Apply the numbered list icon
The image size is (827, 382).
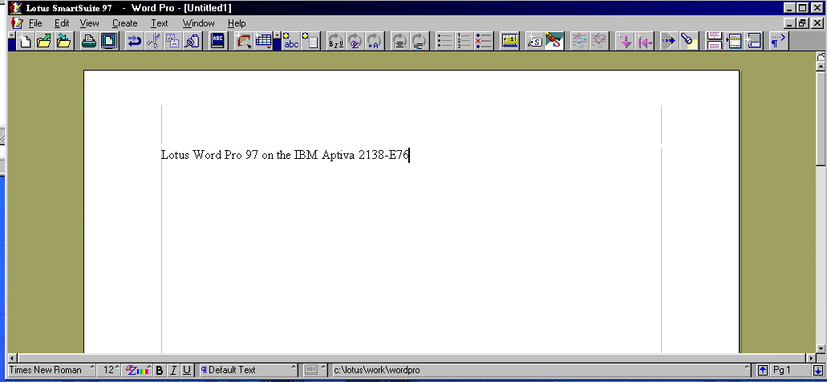464,41
